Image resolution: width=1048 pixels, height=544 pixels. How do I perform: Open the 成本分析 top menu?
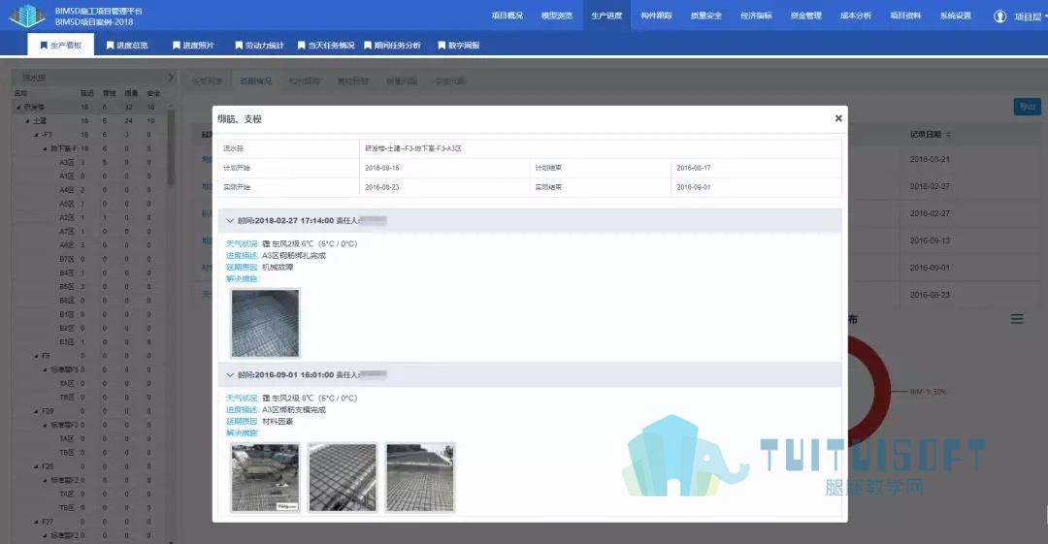click(856, 16)
